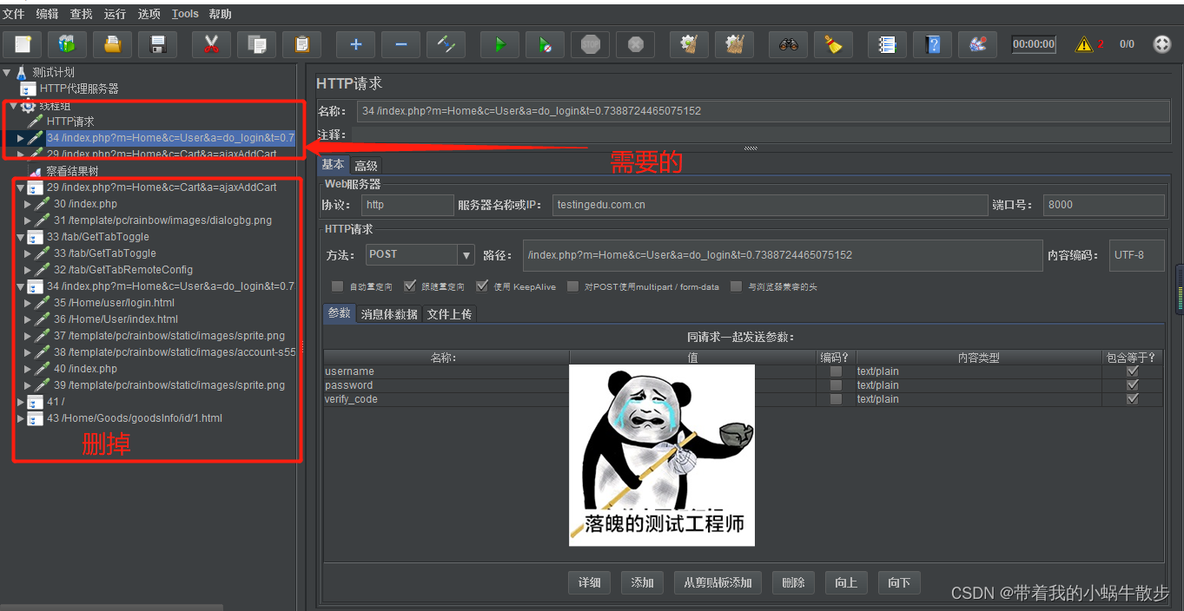The image size is (1184, 611).
Task: Expand all nodes with the plus icon
Action: tap(355, 44)
